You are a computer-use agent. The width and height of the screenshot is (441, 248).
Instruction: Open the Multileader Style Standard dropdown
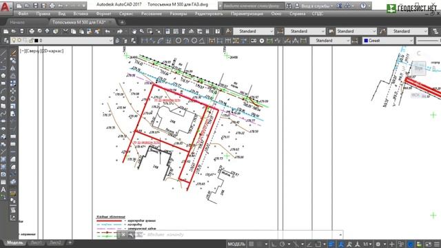(x=407, y=31)
